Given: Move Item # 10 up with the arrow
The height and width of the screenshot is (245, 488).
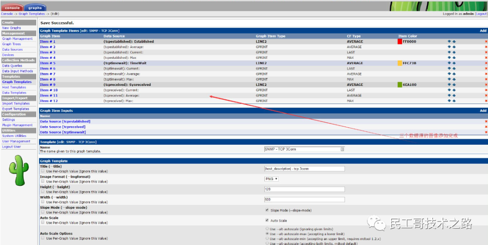Looking at the screenshot, I should (x=454, y=90).
